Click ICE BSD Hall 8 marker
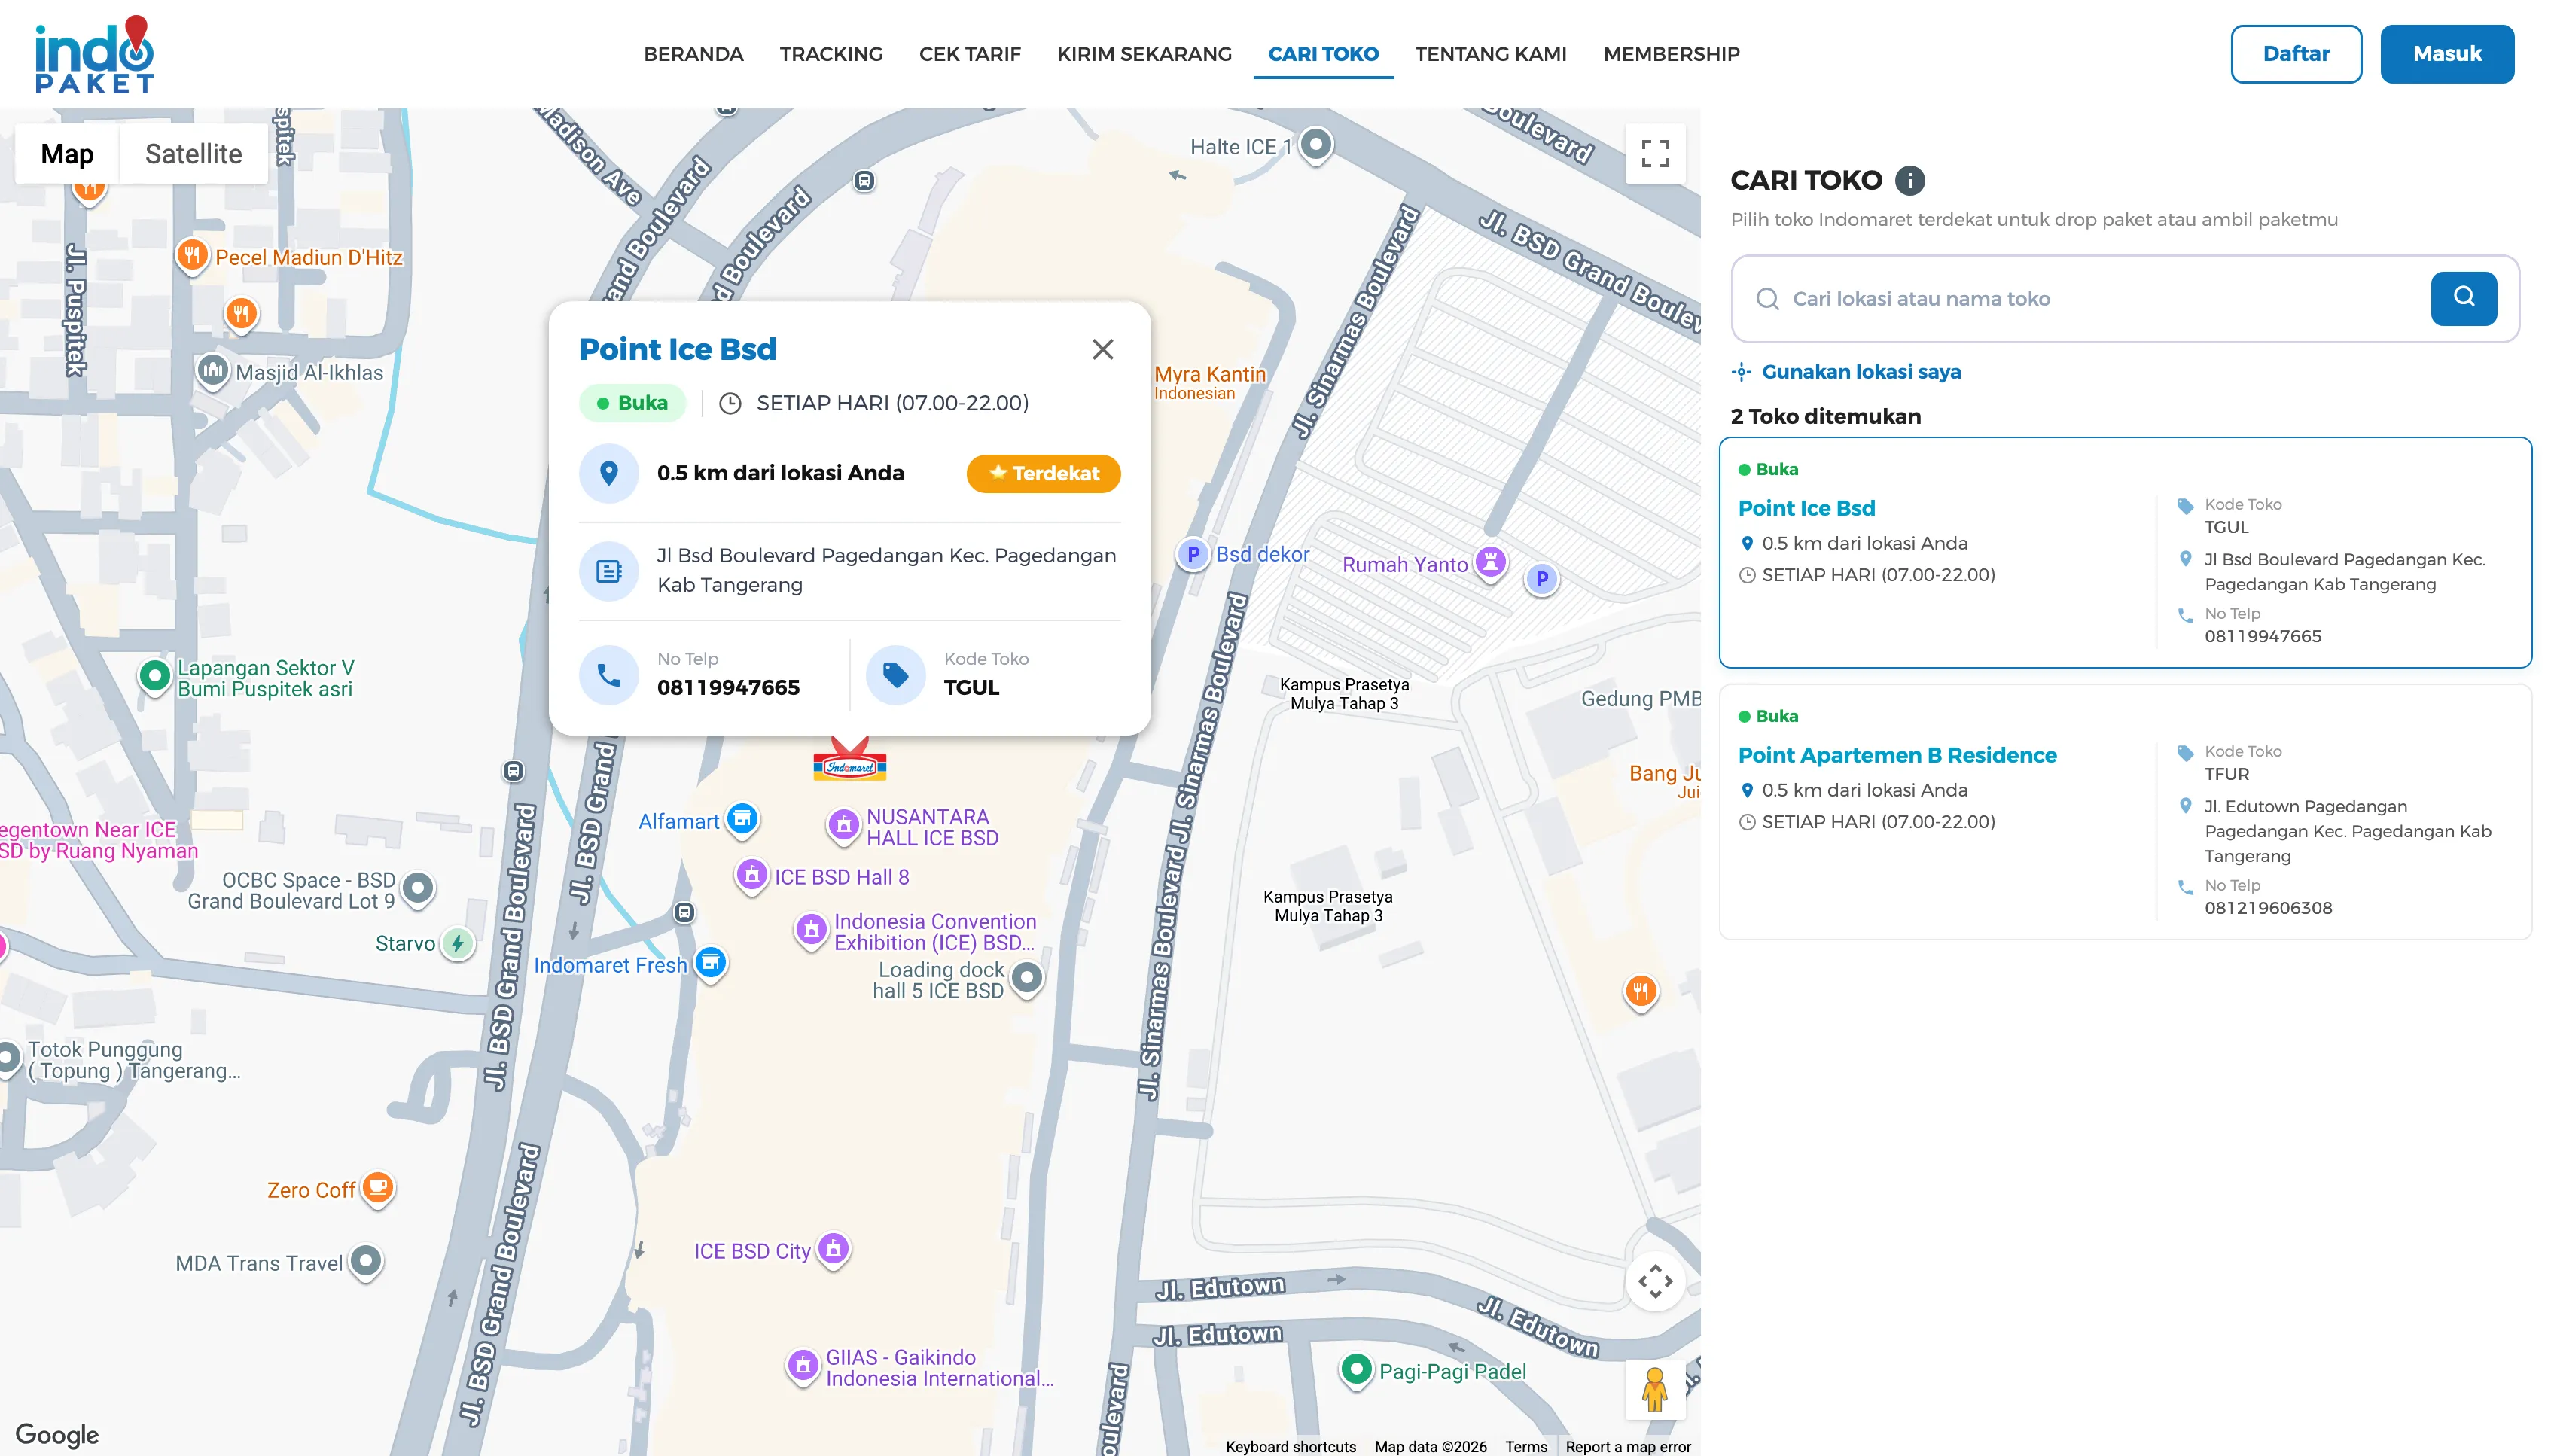Image resolution: width=2551 pixels, height=1456 pixels. click(751, 876)
